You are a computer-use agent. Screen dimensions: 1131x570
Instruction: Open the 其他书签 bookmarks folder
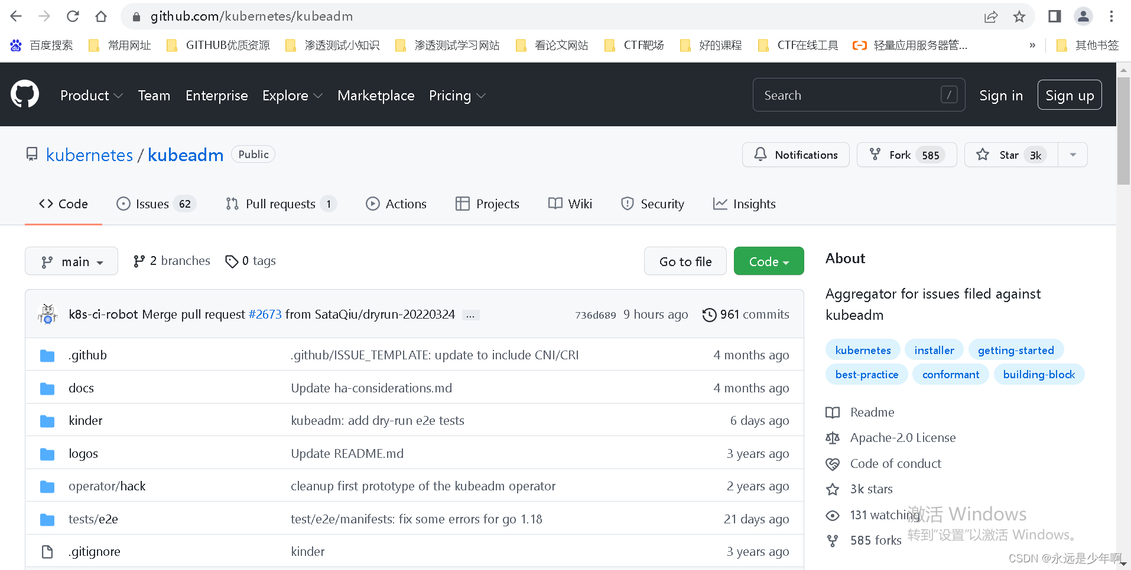click(x=1088, y=45)
